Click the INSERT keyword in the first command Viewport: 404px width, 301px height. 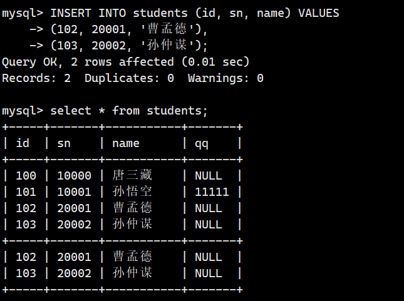(x=71, y=13)
